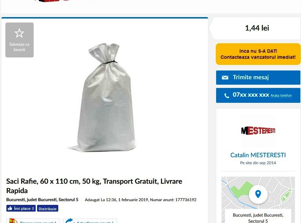Click the star icon to save favorite
Screen dimensions: 301x223
(x=19, y=33)
